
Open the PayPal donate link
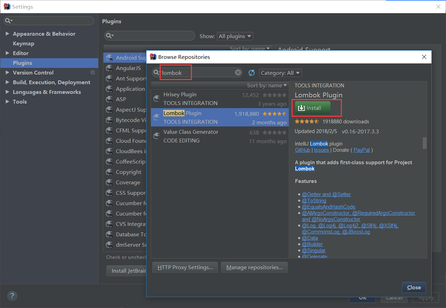tap(362, 150)
